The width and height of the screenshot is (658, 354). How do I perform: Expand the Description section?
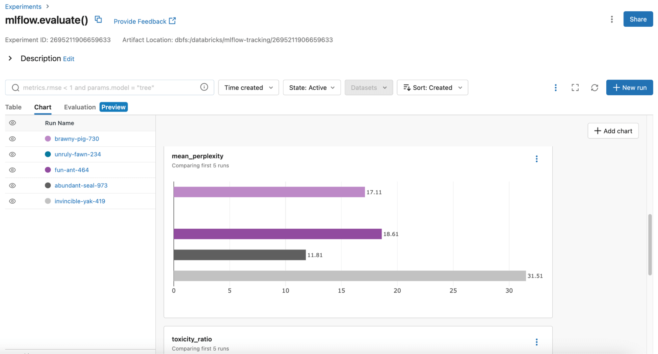point(10,58)
